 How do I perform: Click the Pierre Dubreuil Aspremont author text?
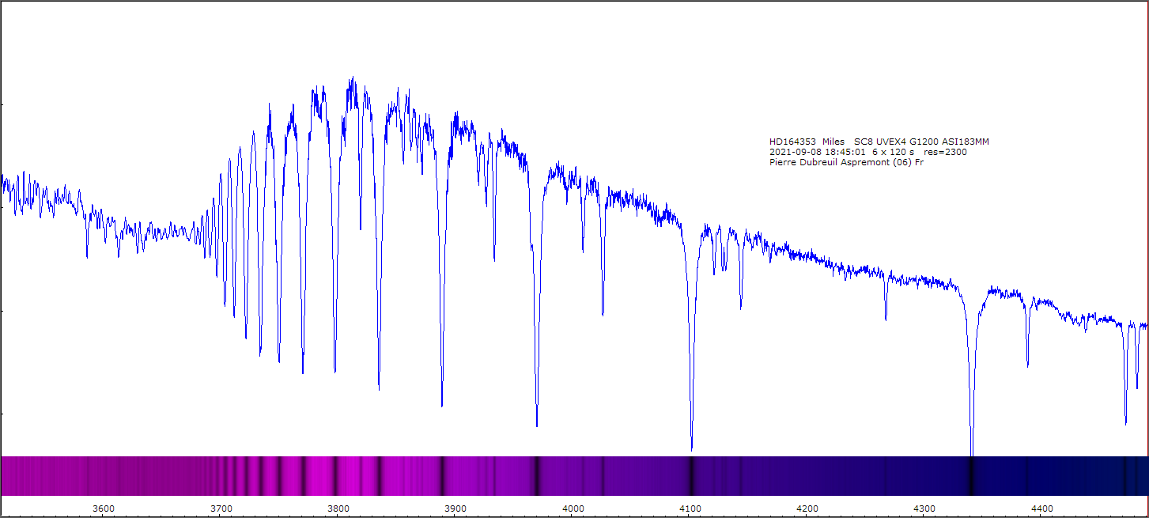[x=846, y=162]
